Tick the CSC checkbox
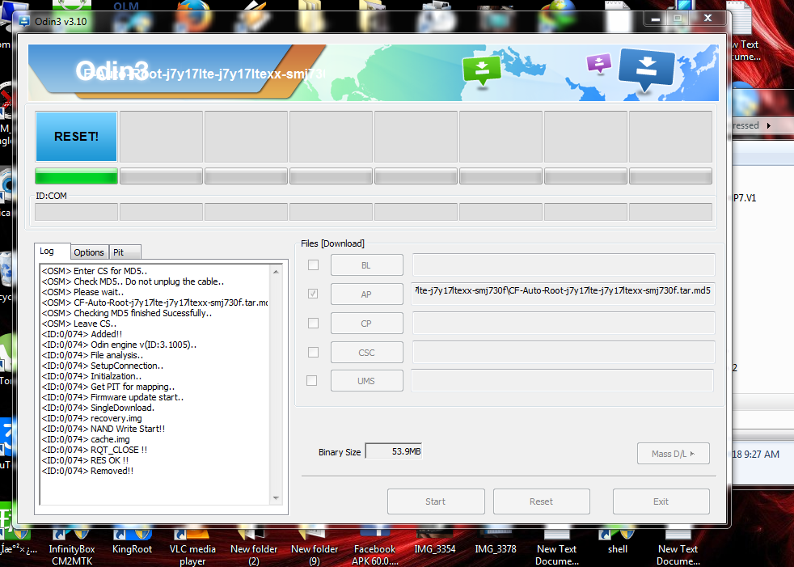Image resolution: width=794 pixels, height=567 pixels. coord(314,352)
